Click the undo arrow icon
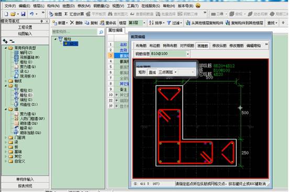 coord(31,14)
